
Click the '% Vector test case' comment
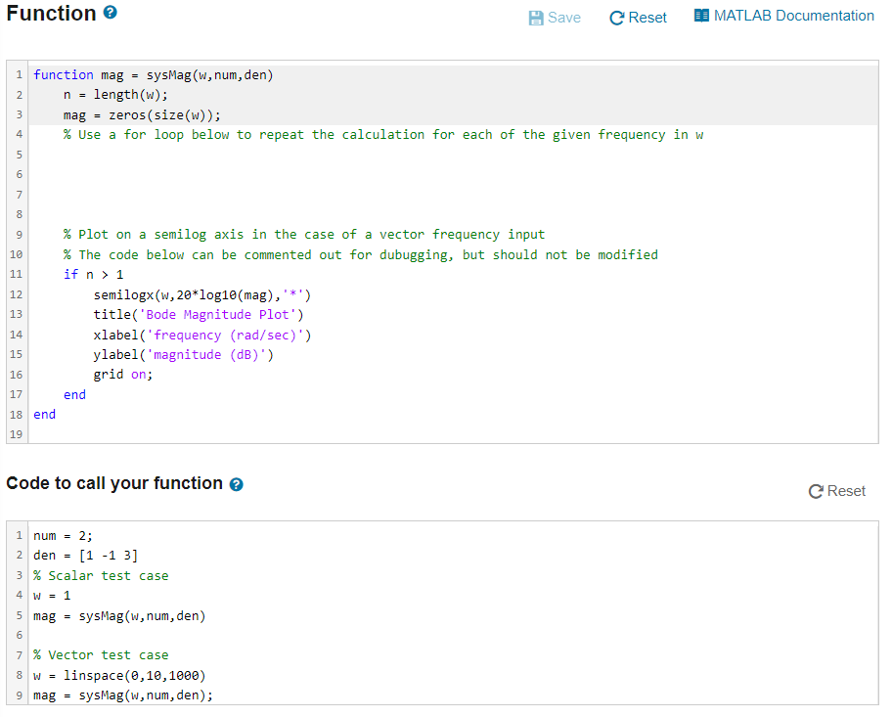(101, 655)
